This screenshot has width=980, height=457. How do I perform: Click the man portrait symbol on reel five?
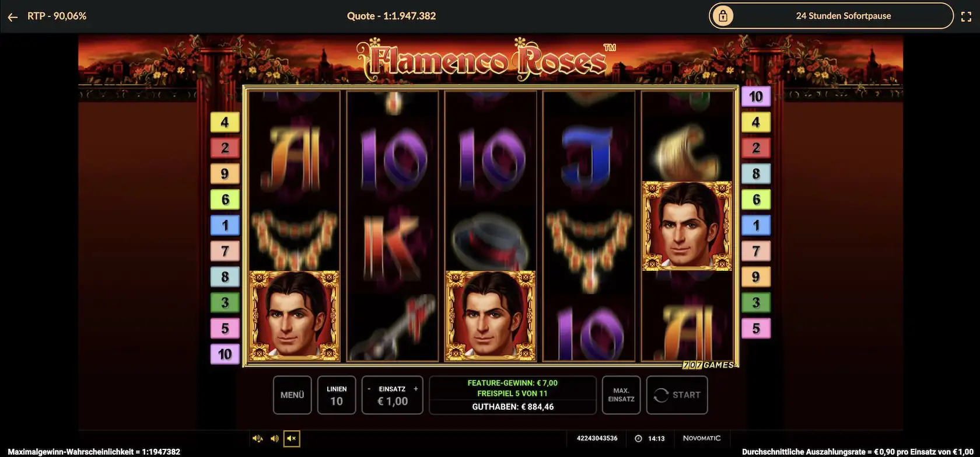(687, 226)
